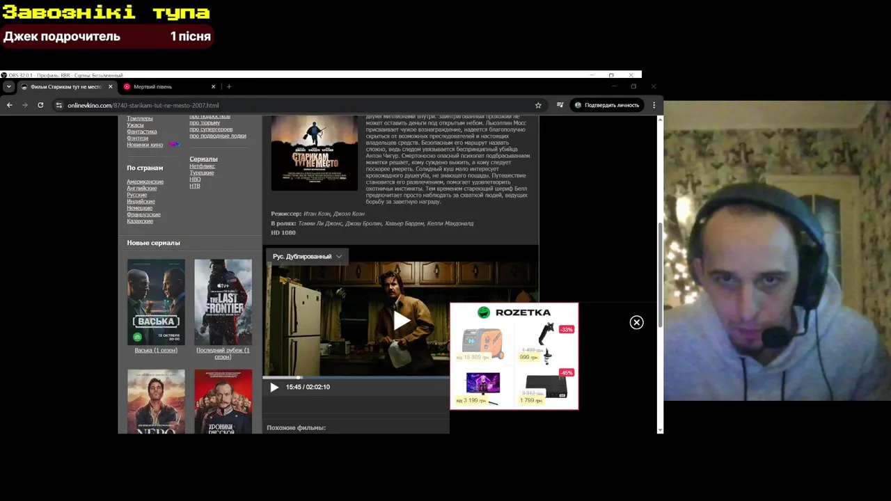Open media control icon in browser toolbar
The width and height of the screenshot is (891, 501).
click(x=560, y=105)
